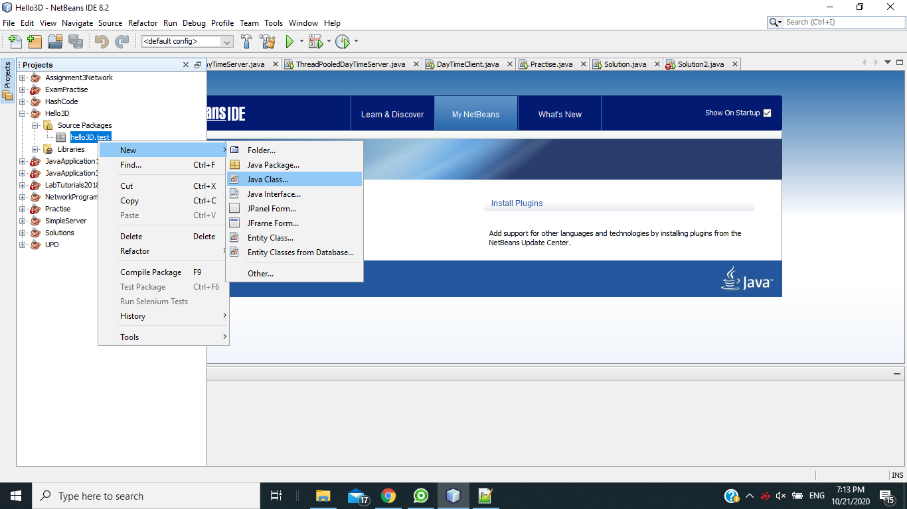Open Google Chrome from the taskbar
Screen dimensions: 907x509
point(388,496)
